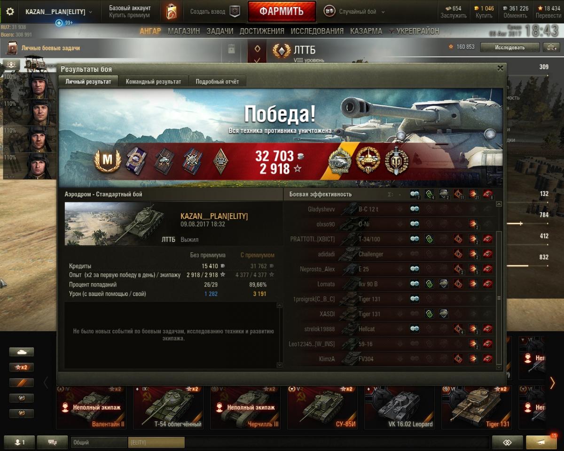Image resolution: width=564 pixels, height=451 pixels.
Task: Click the gold coins Купить icon
Action: (x=484, y=12)
